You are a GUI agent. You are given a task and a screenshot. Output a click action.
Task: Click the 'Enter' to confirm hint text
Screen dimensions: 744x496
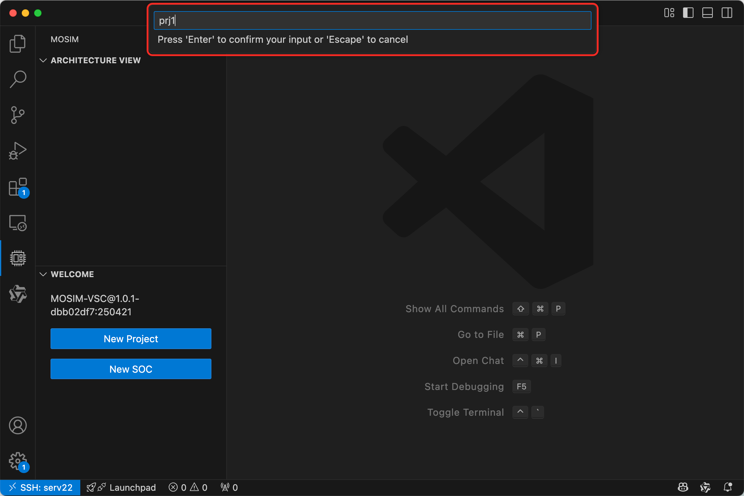282,40
